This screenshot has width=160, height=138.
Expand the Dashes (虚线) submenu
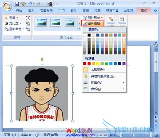pyautogui.click(x=104, y=89)
